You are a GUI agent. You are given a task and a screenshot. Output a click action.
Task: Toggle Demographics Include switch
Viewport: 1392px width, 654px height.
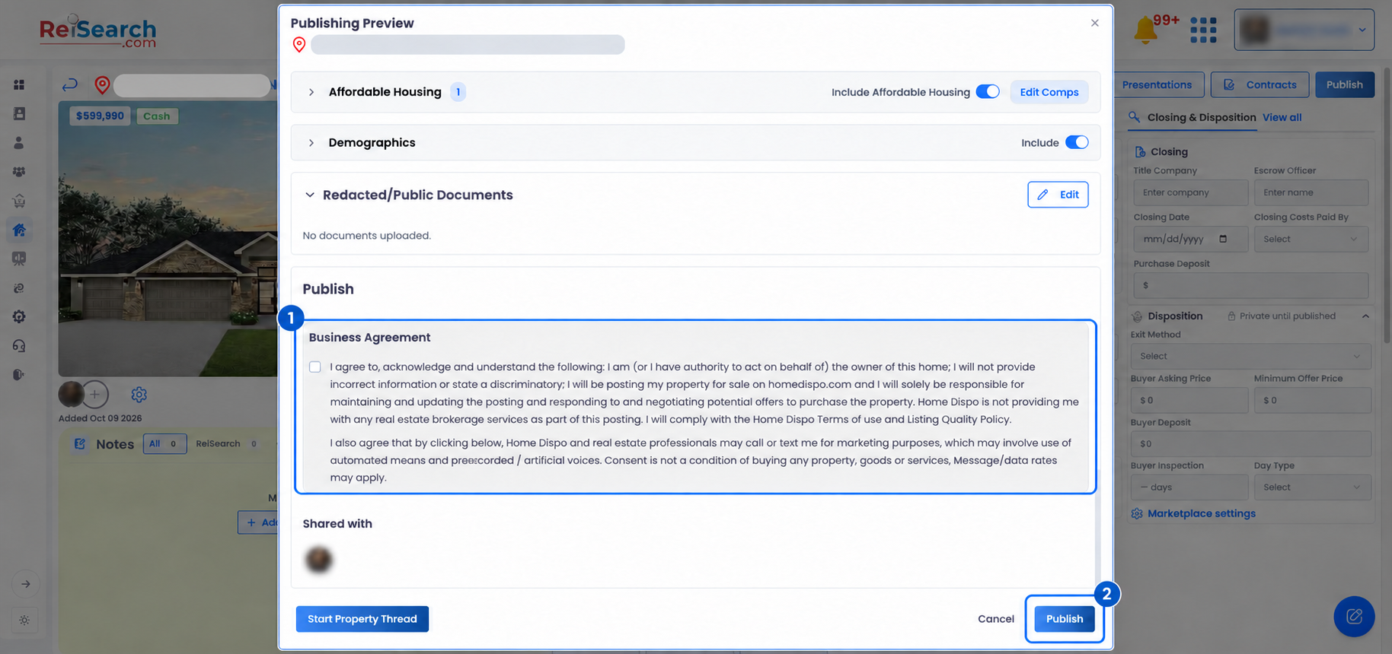pyautogui.click(x=1077, y=142)
